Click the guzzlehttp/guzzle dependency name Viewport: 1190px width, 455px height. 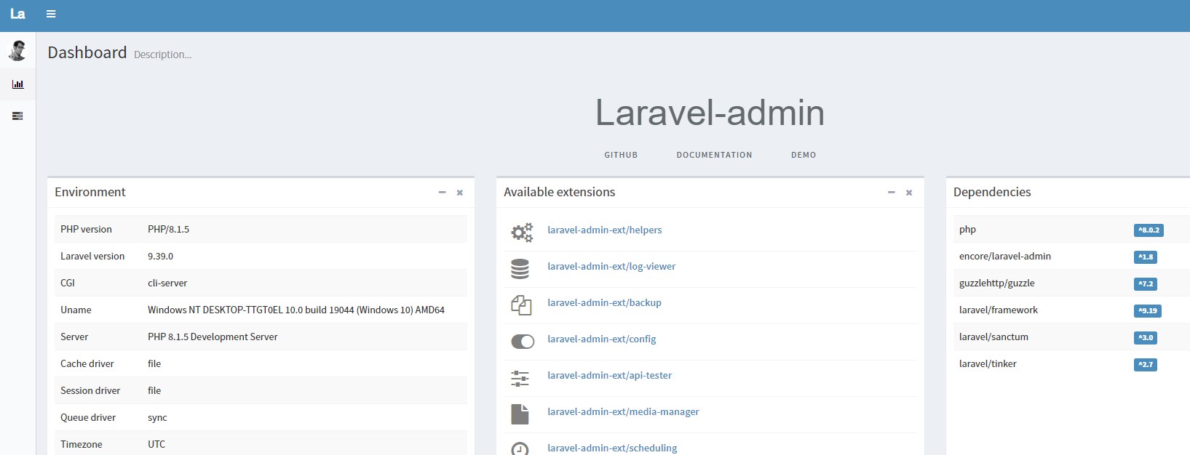pos(997,283)
